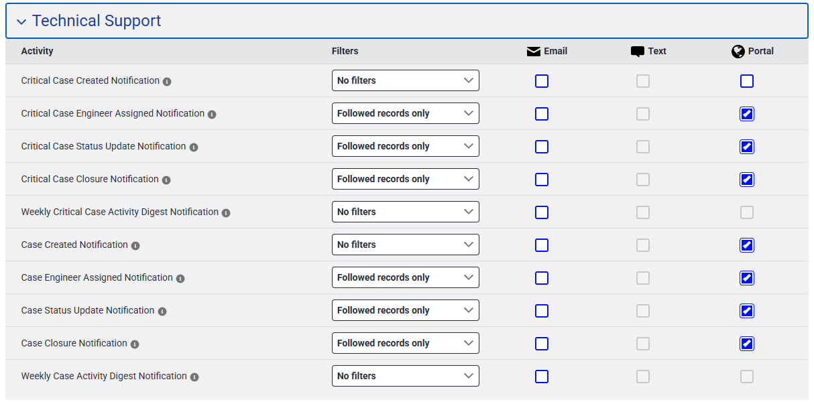Enable Email for Case Engineer Assigned Notification
This screenshot has height=404, width=814.
tap(542, 278)
